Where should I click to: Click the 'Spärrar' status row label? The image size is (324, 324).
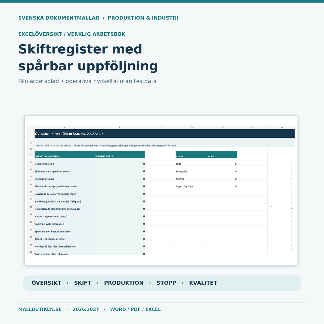[x=192, y=177]
